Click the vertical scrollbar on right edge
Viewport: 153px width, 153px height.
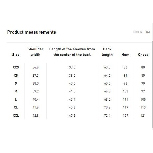pyautogui.click(x=152, y=84)
